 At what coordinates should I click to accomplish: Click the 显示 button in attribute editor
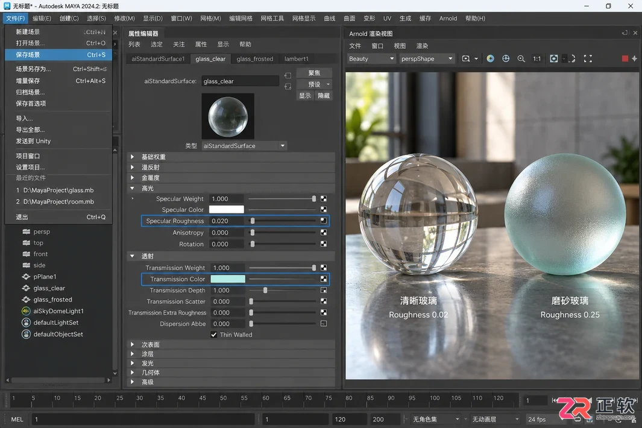click(304, 95)
